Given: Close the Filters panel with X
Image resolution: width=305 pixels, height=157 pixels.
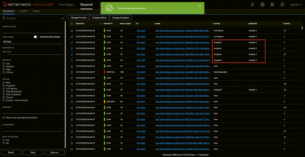Looking at the screenshot, I should [x=62, y=18].
